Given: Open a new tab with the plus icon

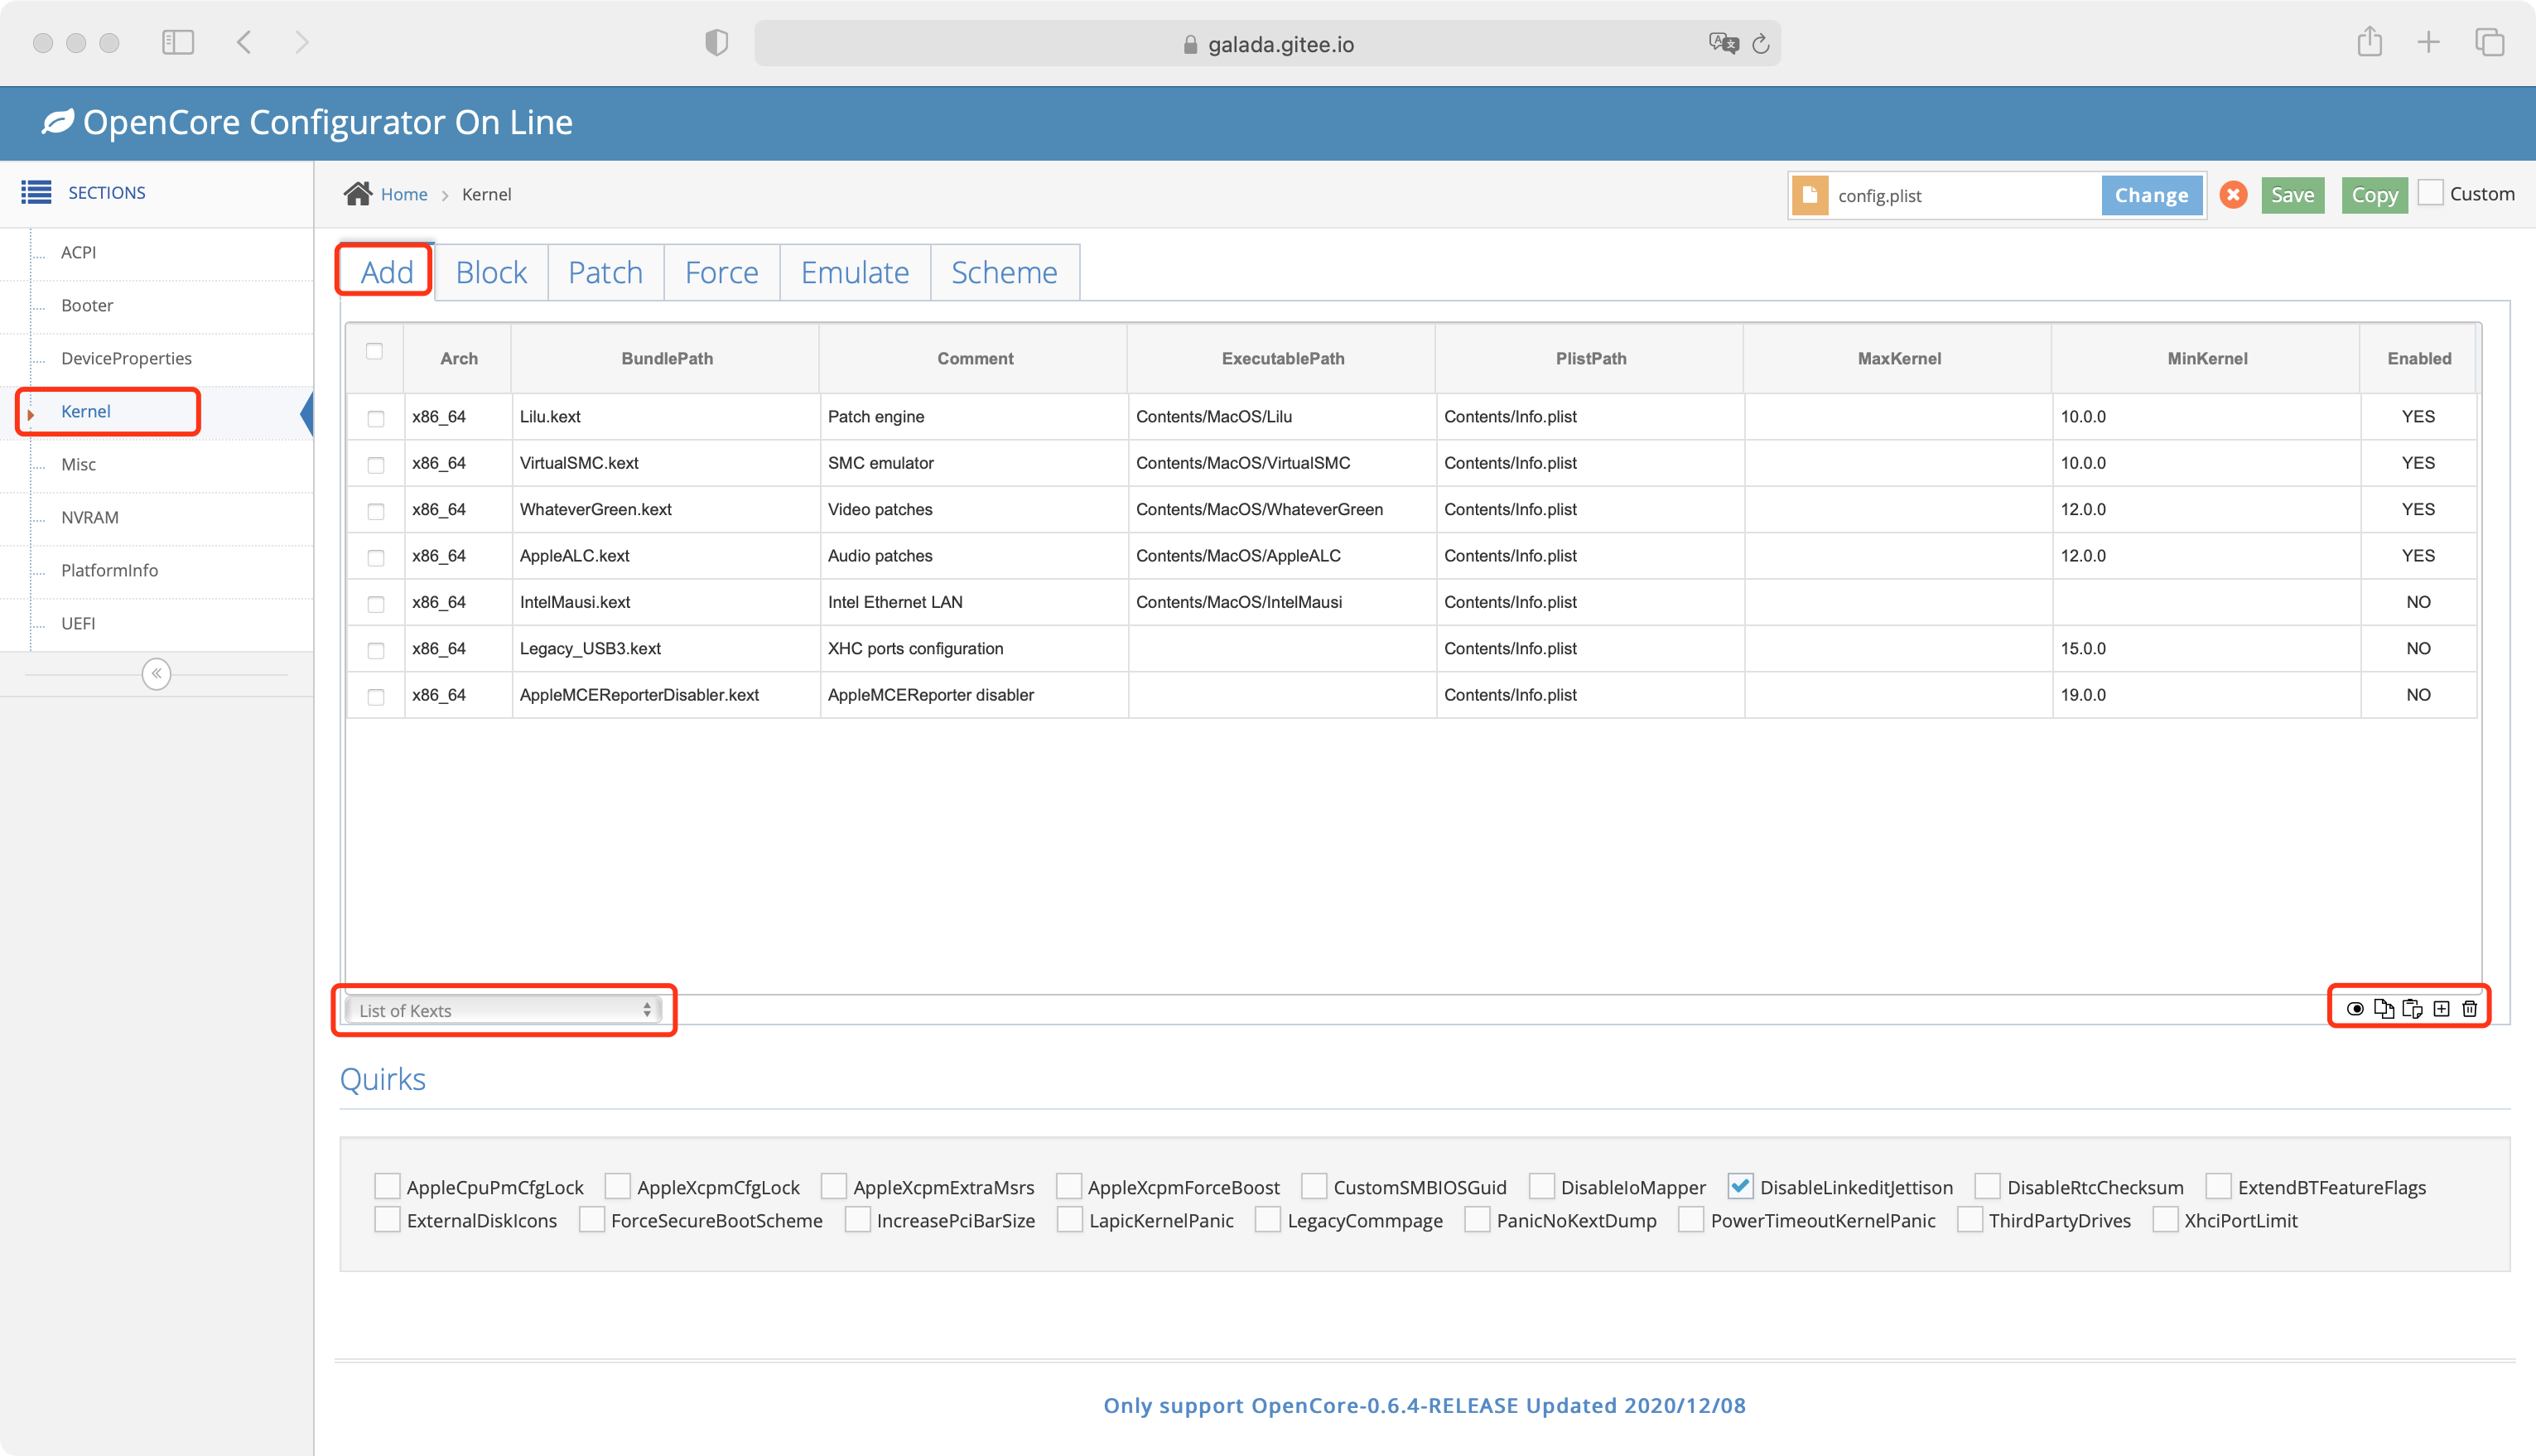Looking at the screenshot, I should click(x=2429, y=42).
